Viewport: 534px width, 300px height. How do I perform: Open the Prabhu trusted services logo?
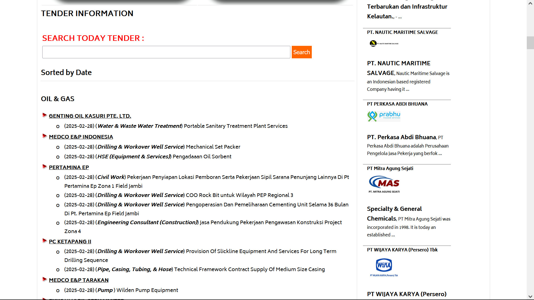click(384, 116)
